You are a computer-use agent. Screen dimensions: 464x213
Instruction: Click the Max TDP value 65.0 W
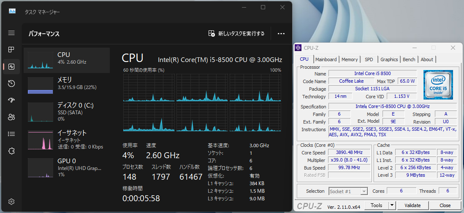(x=407, y=81)
